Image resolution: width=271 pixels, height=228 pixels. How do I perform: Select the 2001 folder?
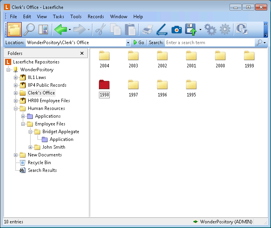pos(191,59)
